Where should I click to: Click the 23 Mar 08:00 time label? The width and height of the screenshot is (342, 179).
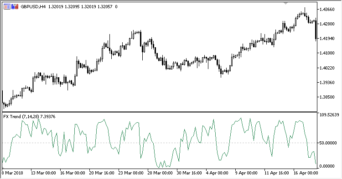click(131, 173)
